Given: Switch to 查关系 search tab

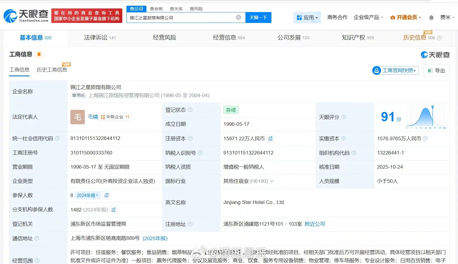Looking at the screenshot, I should (176, 9).
